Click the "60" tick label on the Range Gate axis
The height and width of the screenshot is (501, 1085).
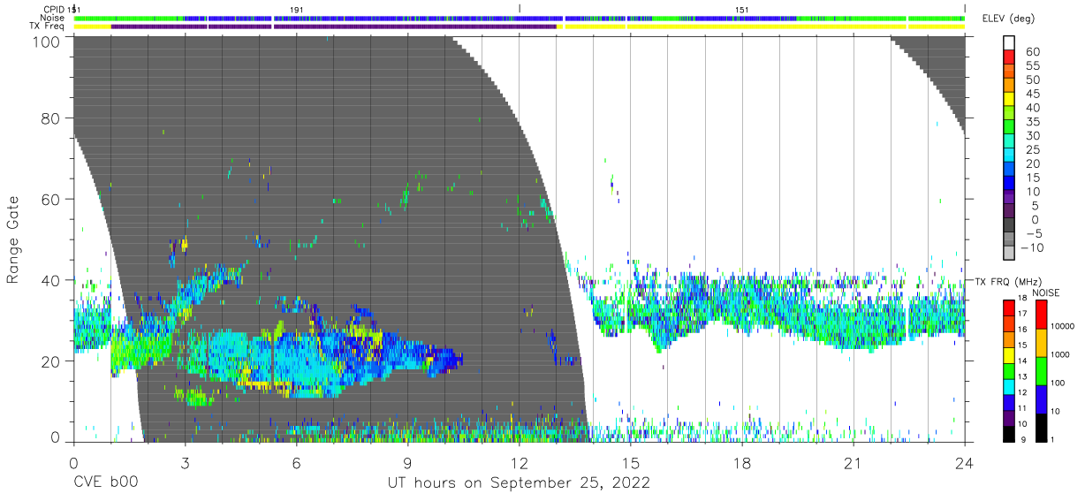(49, 199)
